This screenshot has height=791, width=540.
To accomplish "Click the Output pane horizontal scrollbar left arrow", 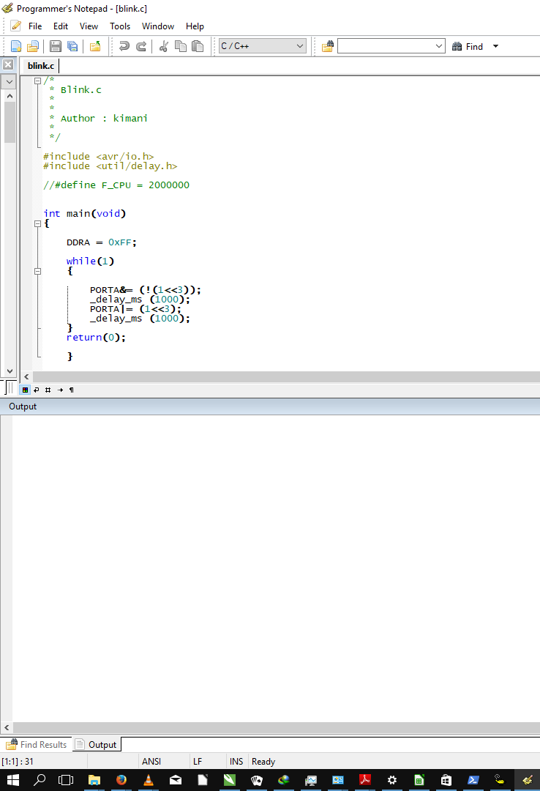I will 7,727.
